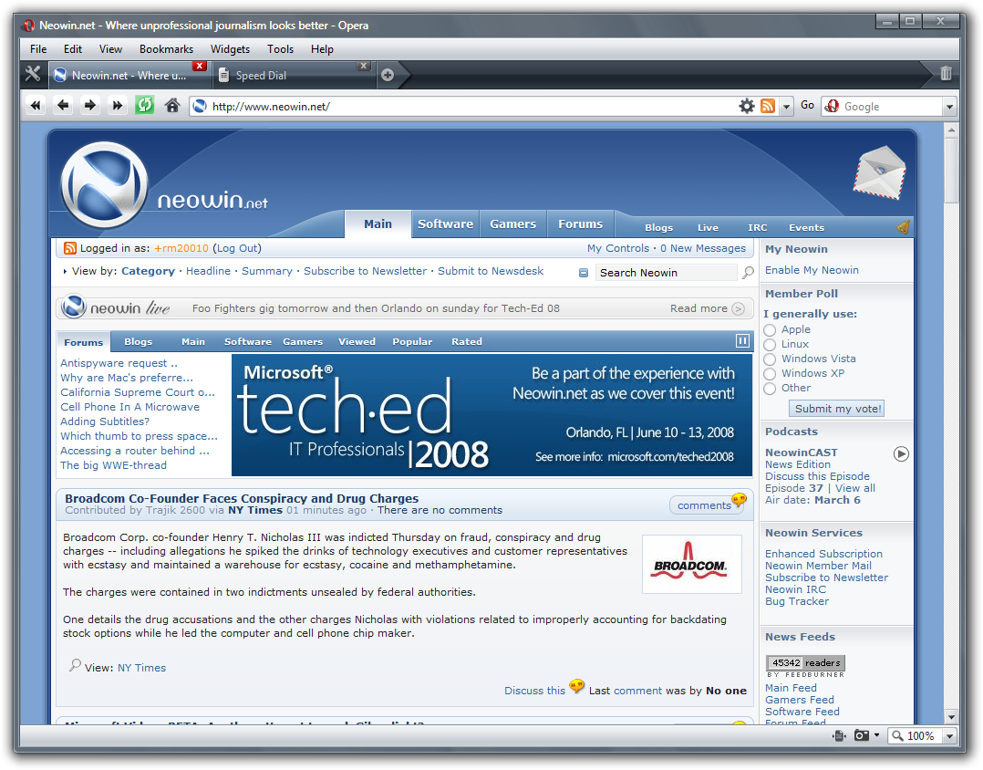Pause the forum headlines ticker
The width and height of the screenshot is (983, 770).
click(742, 340)
